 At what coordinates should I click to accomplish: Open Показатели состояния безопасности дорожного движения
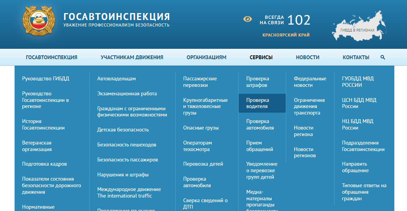click(x=51, y=186)
